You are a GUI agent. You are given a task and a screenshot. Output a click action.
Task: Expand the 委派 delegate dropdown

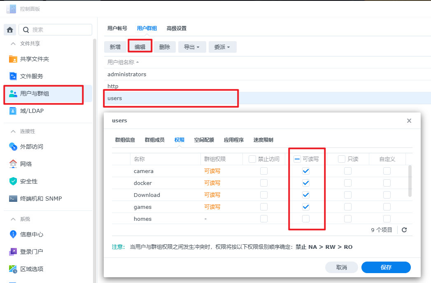(x=222, y=47)
